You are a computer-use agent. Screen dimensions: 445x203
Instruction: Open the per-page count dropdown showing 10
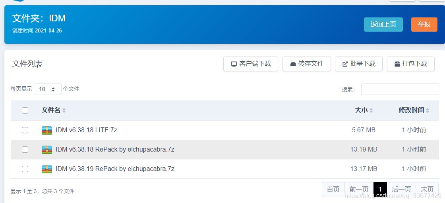coord(47,89)
